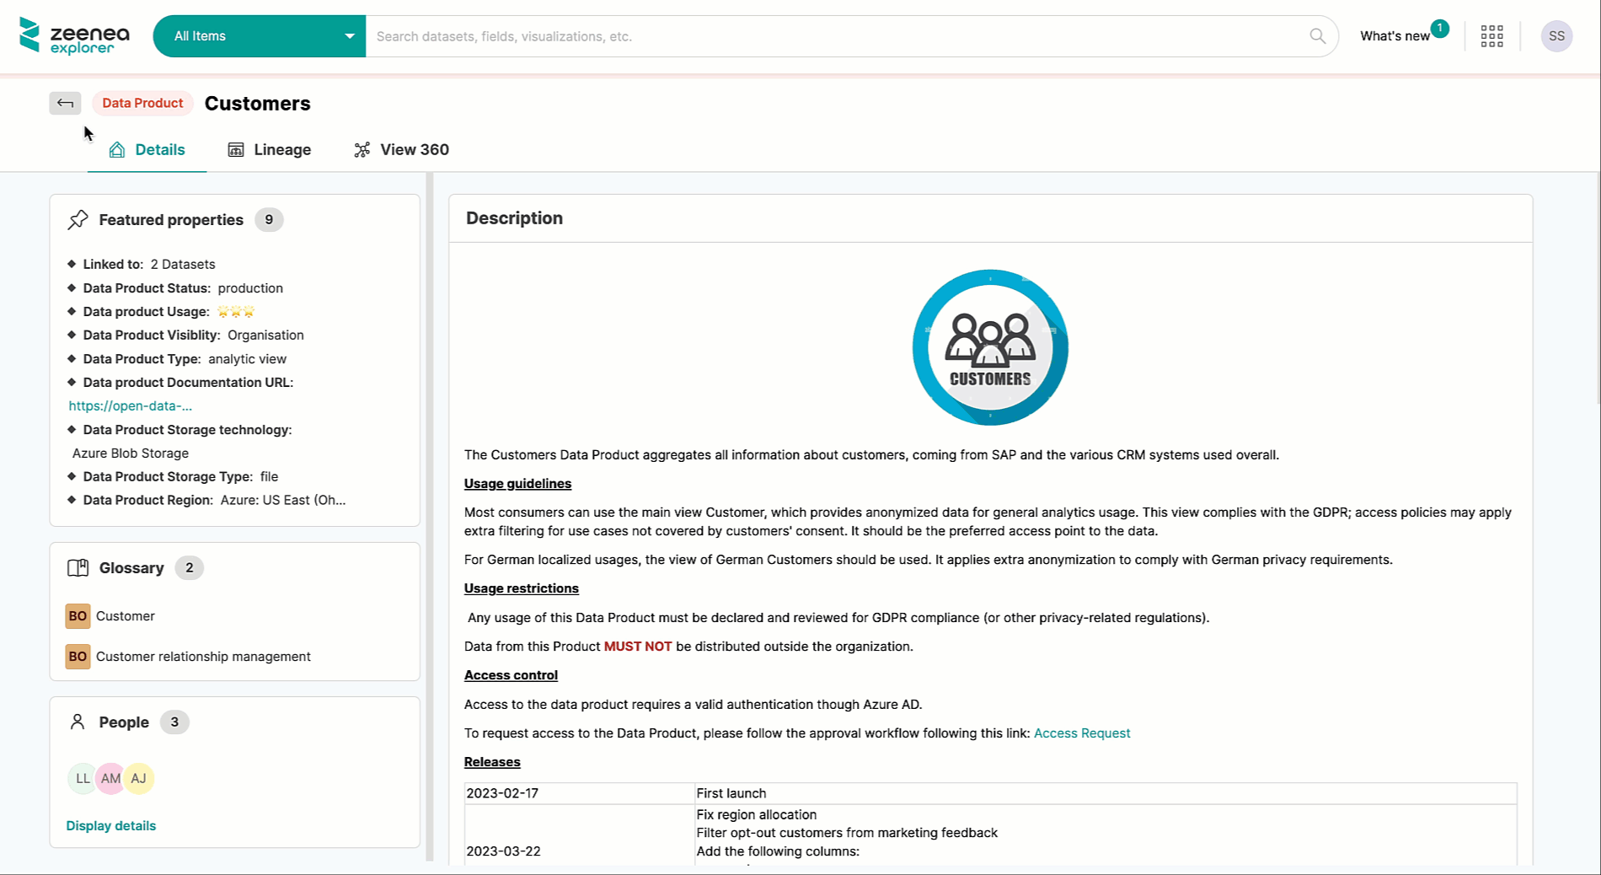This screenshot has height=875, width=1601.
Task: Open the open-data documentation URL
Action: [131, 405]
